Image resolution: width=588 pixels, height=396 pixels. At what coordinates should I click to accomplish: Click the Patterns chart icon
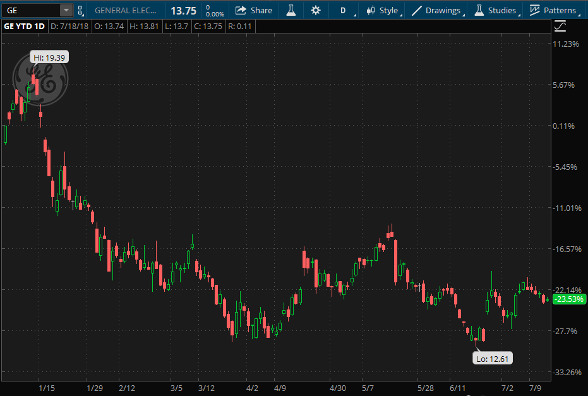535,10
